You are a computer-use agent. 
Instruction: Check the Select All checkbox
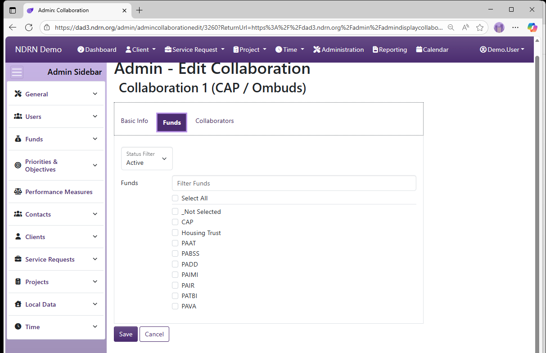(175, 198)
